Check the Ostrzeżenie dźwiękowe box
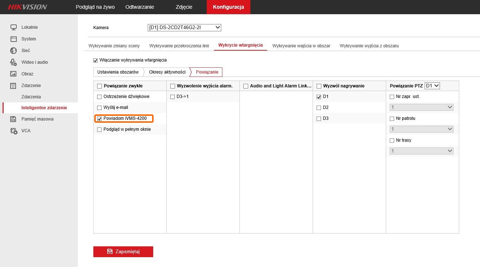The width and height of the screenshot is (480, 267). [x=99, y=97]
